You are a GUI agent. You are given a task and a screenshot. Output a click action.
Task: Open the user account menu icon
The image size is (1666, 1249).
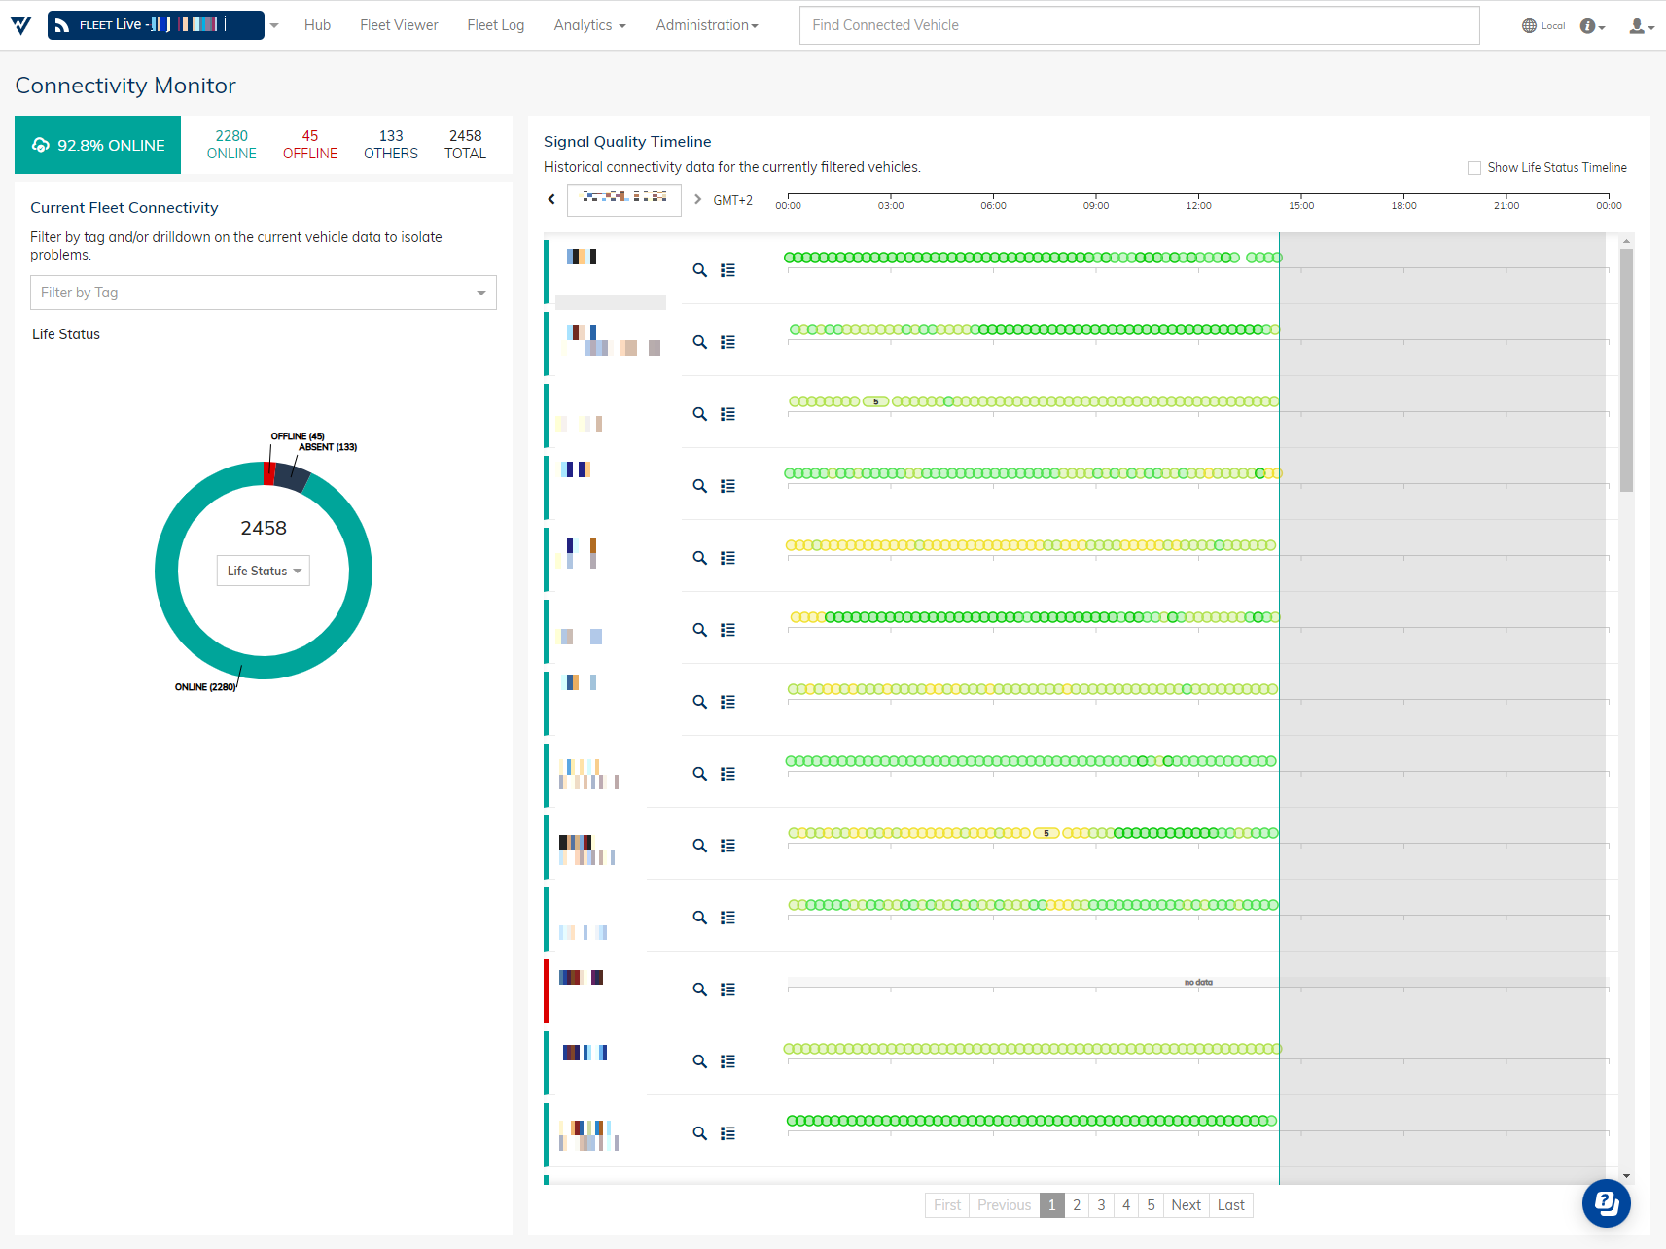pyautogui.click(x=1641, y=26)
